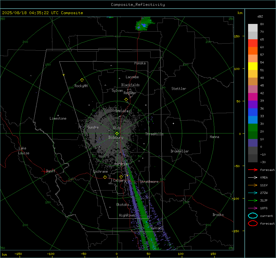Click the yellow diamond marker at Cochrane
This screenshot has height=258, width=276.
tap(105, 177)
